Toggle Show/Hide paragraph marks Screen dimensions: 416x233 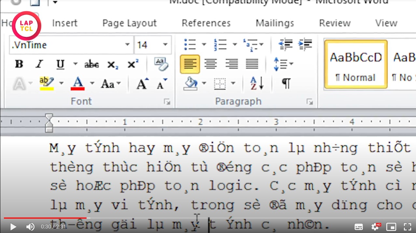click(285, 84)
